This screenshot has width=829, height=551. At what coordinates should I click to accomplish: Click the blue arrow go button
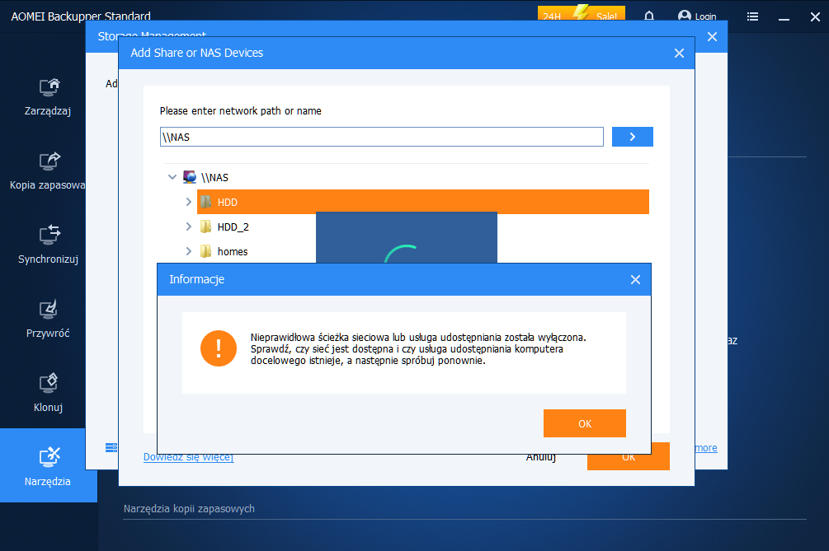[x=633, y=137]
